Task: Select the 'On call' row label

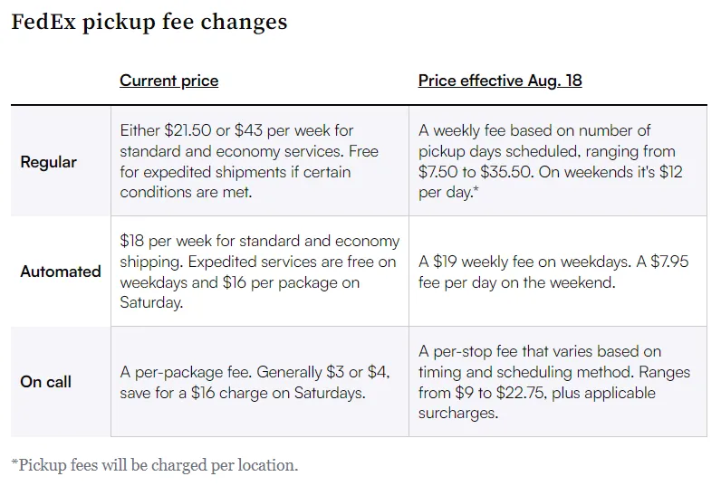Action: (45, 382)
